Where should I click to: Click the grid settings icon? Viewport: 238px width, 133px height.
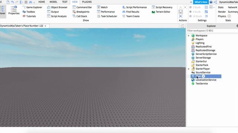tap(206, 7)
